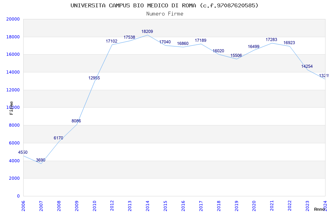Click the y-axis value 8000
This screenshot has height=213, width=329.
[14, 125]
